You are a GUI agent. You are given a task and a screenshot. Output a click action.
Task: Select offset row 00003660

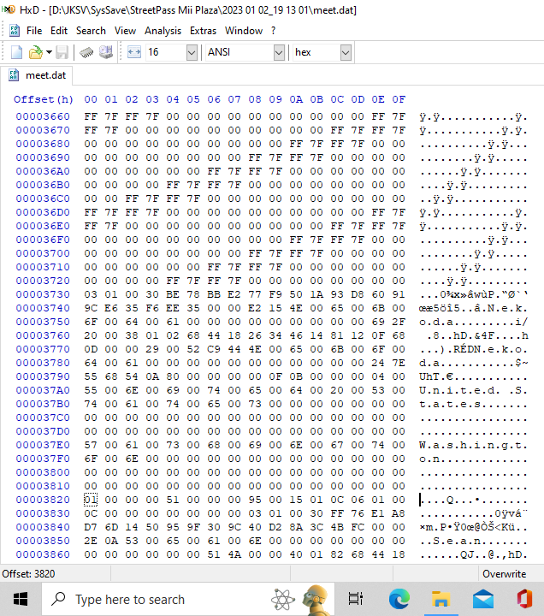[43, 116]
